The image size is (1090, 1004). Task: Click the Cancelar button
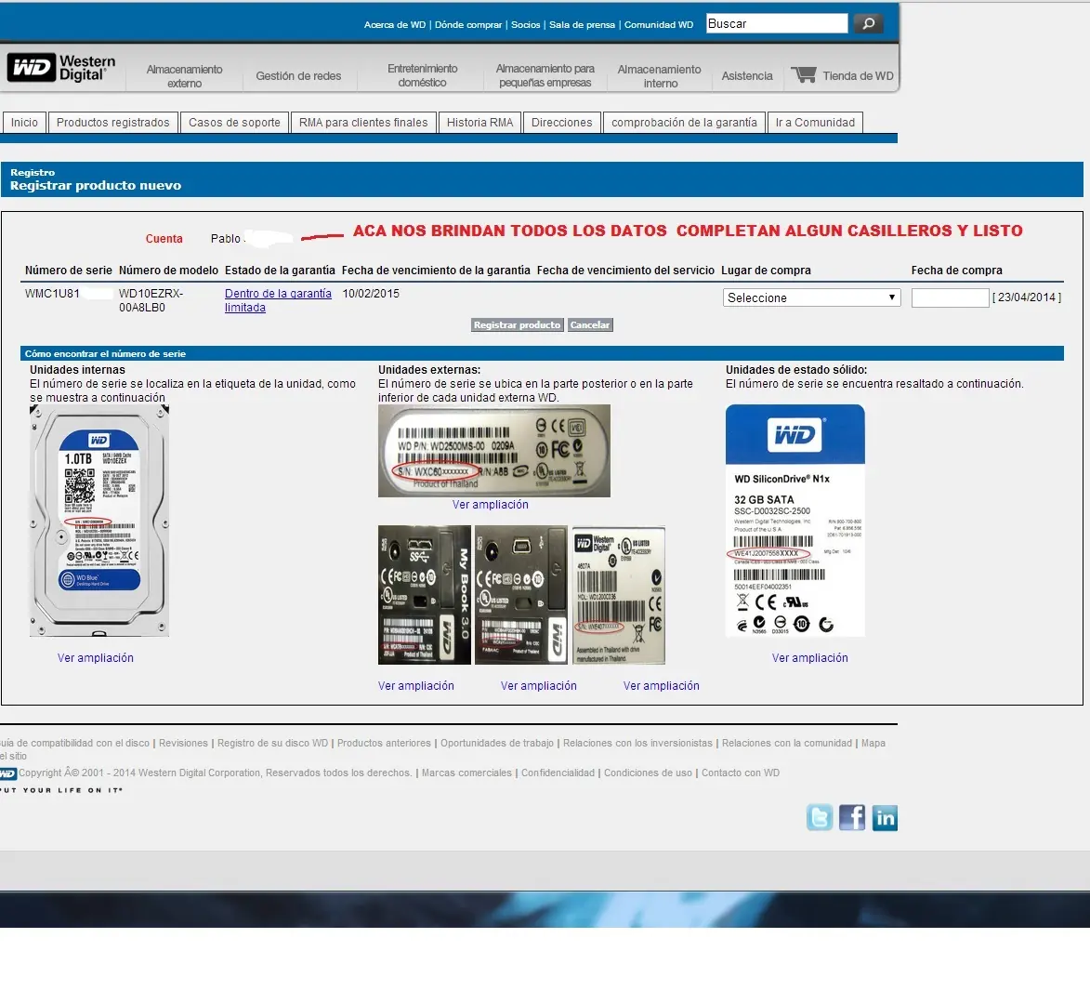pos(590,324)
